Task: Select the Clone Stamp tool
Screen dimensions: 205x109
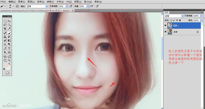Action: point(5,37)
